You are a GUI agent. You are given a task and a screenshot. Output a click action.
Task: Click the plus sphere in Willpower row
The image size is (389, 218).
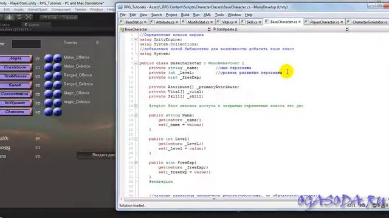(x=57, y=103)
